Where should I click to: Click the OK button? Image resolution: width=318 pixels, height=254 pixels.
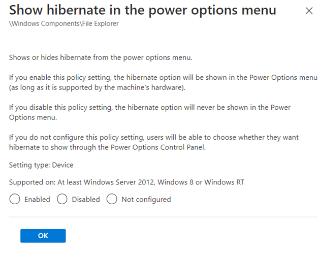pyautogui.click(x=43, y=236)
